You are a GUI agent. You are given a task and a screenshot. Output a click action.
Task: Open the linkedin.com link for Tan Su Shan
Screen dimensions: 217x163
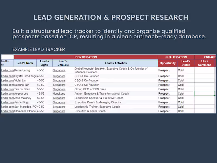click(8, 89)
